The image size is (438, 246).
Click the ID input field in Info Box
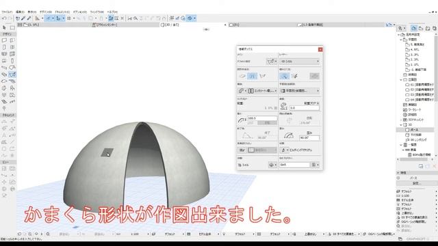click(295, 165)
